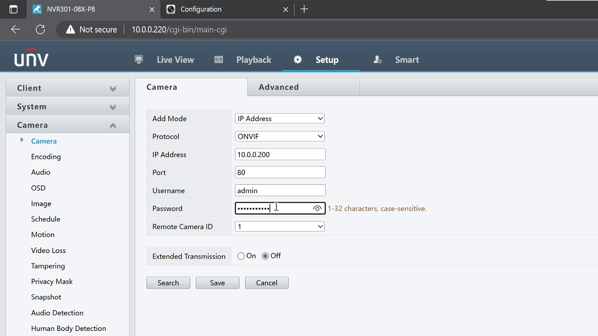Open the Setup menu

(327, 60)
